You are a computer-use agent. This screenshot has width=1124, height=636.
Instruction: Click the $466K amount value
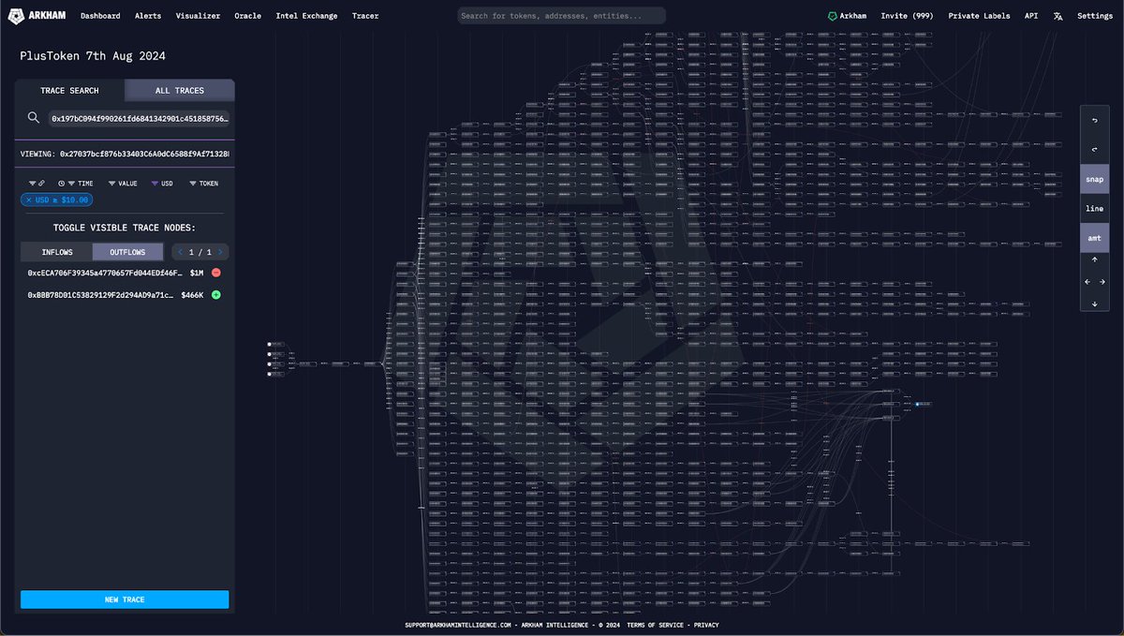[192, 295]
